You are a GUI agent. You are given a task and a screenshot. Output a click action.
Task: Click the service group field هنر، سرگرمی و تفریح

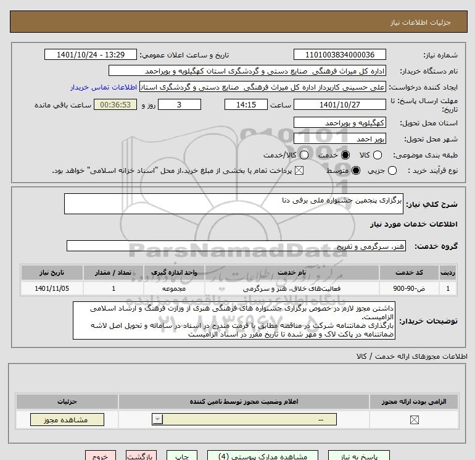236,246
